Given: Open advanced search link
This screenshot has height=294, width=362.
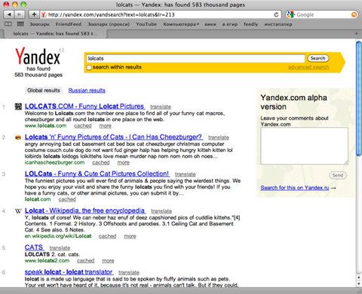Looking at the screenshot, I should pos(308,67).
